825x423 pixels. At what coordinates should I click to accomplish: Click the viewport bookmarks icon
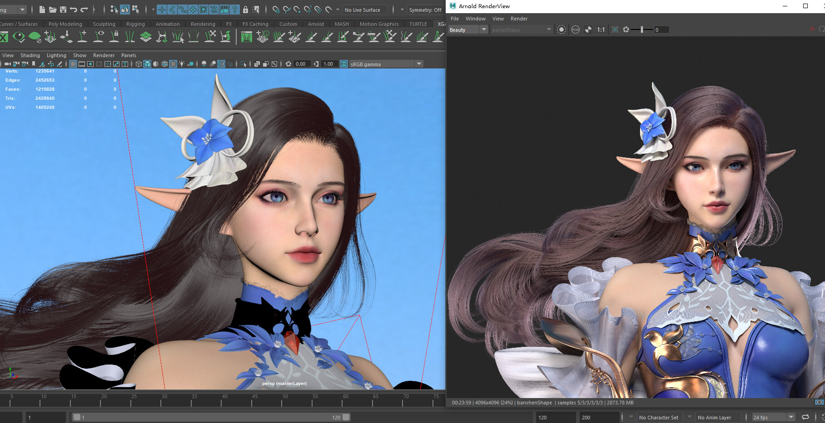(34, 64)
